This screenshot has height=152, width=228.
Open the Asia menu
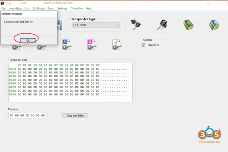27,9
